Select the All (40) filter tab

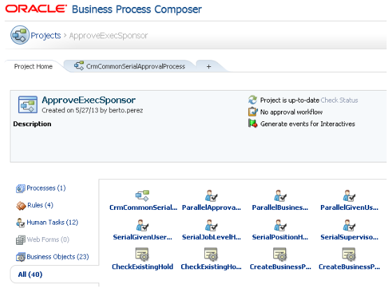(30, 274)
